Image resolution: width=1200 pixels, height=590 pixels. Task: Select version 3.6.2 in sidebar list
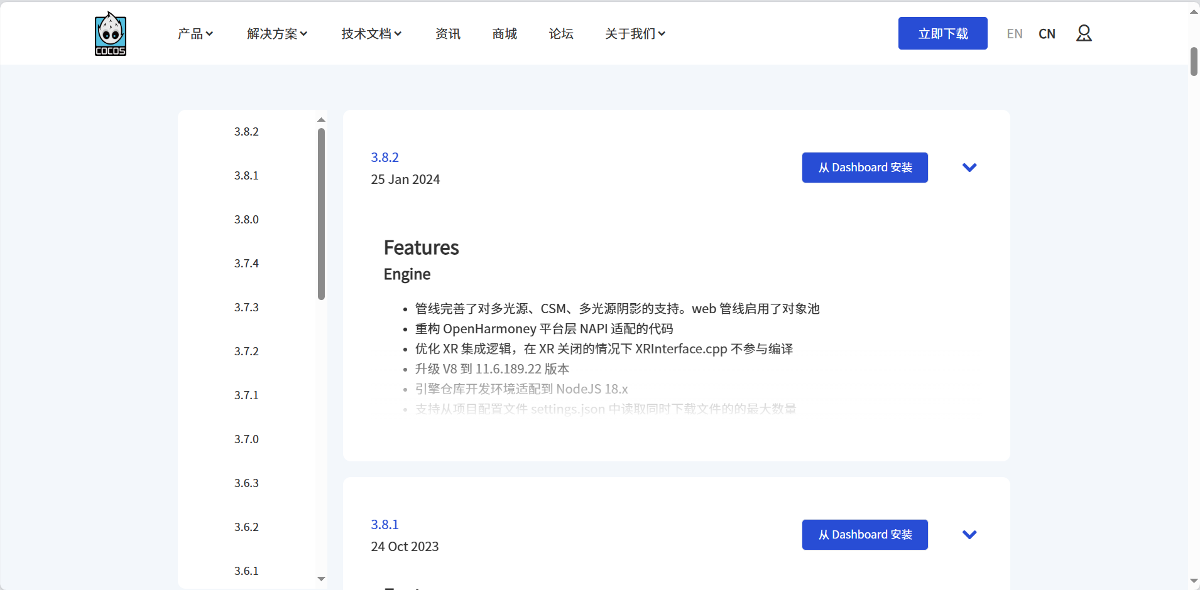tap(246, 527)
